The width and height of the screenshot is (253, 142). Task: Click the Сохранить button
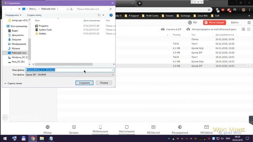tap(84, 83)
